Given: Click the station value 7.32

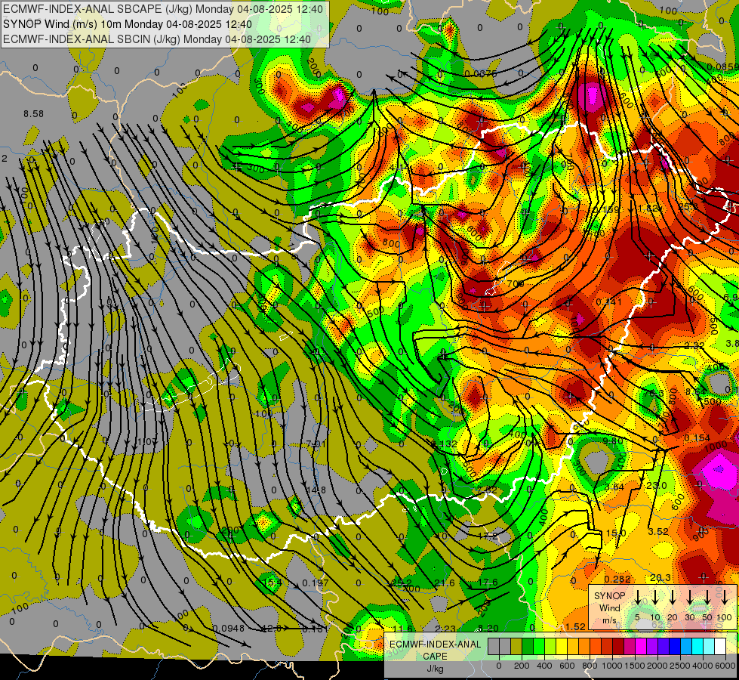Looking at the screenshot, I should [x=487, y=490].
